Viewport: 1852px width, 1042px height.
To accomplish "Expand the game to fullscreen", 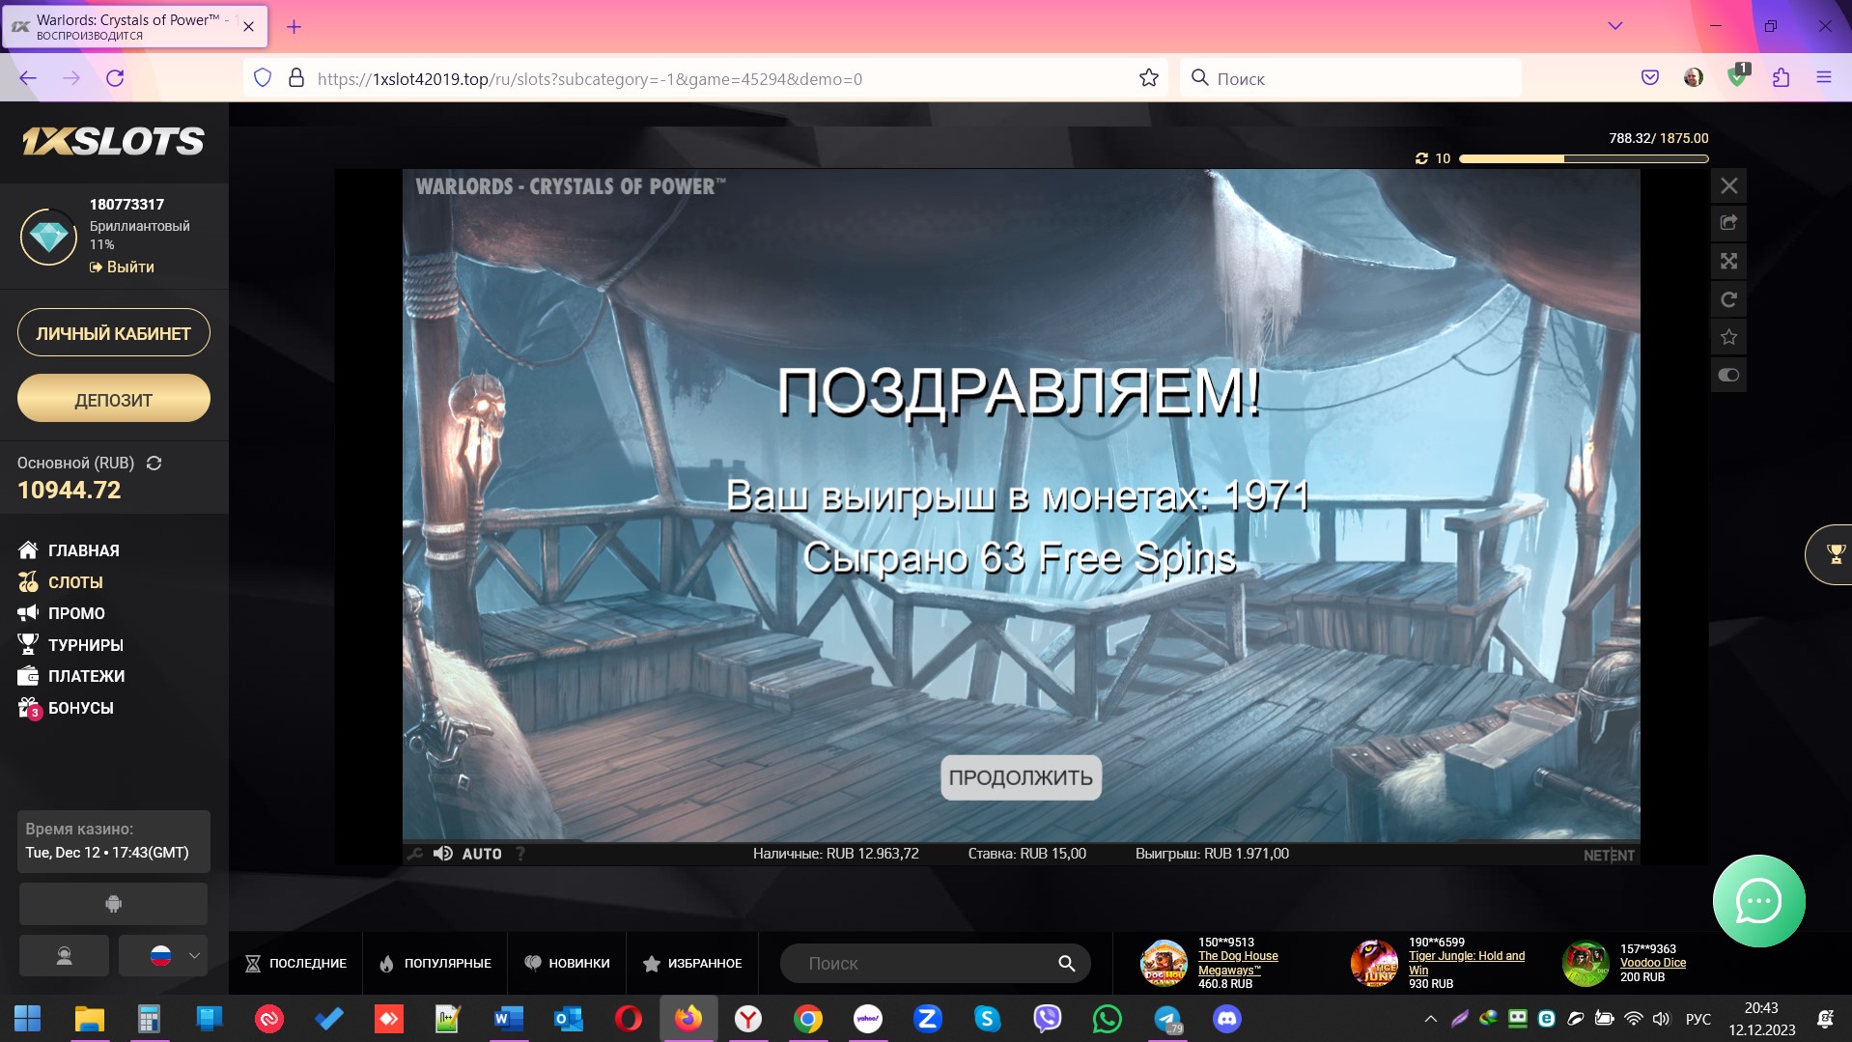I will (x=1728, y=261).
